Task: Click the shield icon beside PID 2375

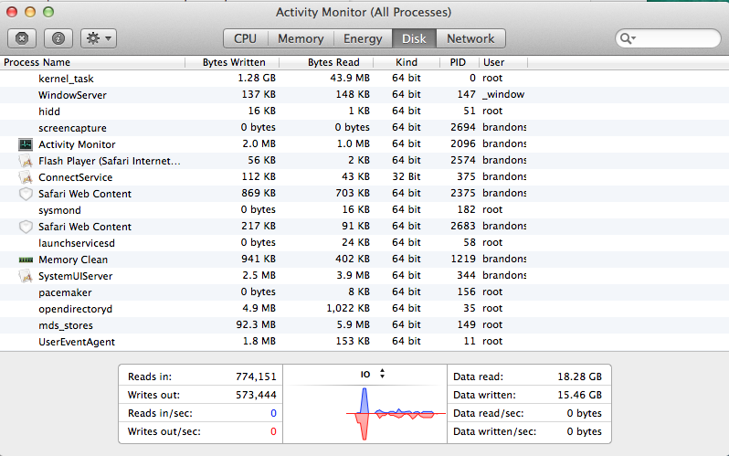Action: pos(26,194)
